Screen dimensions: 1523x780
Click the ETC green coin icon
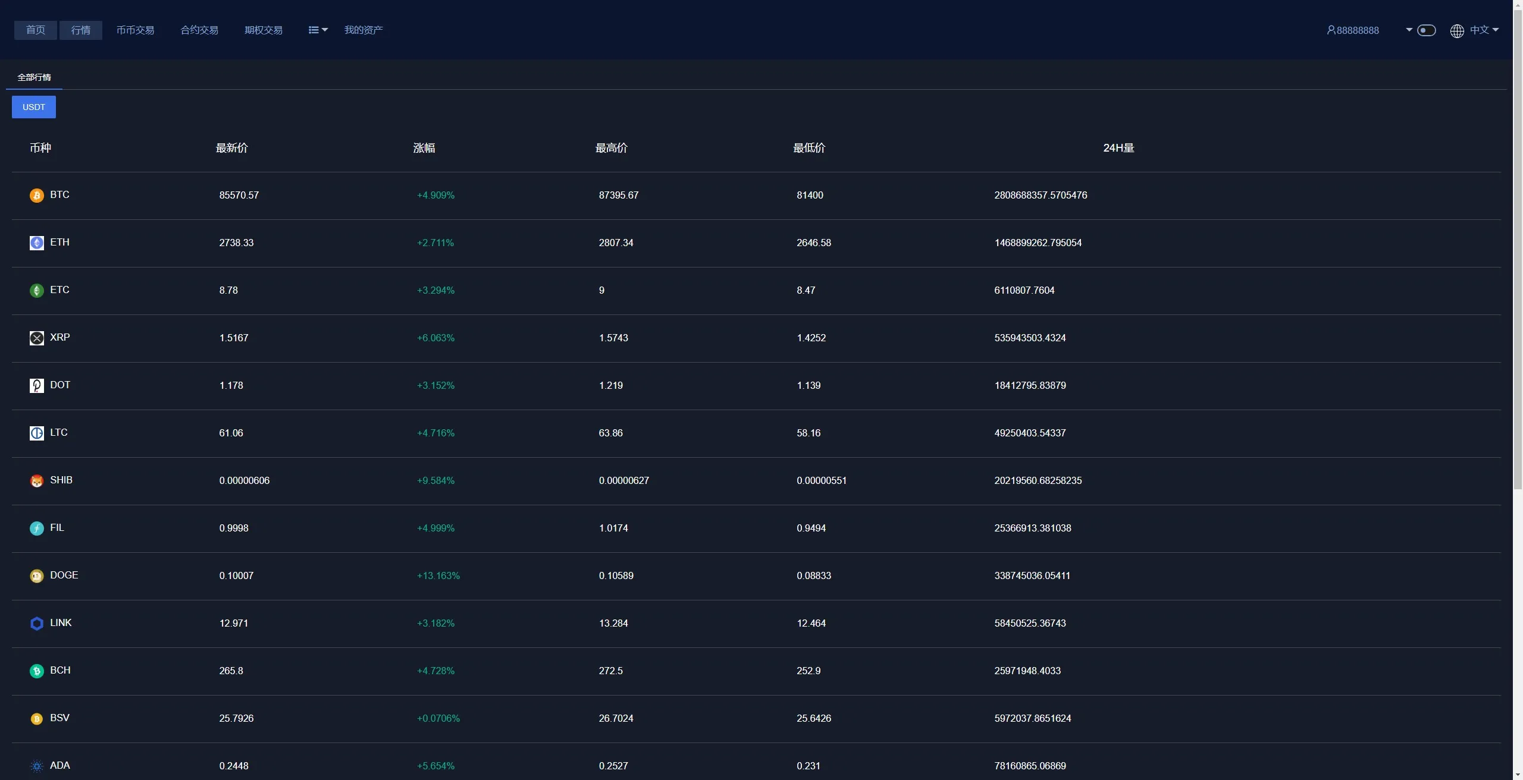pyautogui.click(x=37, y=291)
